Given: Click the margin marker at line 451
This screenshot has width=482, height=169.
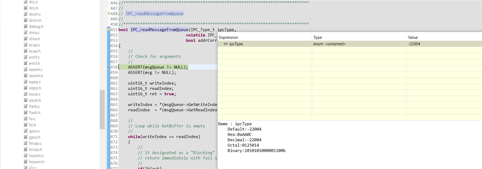Looking at the screenshot, I should [109, 30].
